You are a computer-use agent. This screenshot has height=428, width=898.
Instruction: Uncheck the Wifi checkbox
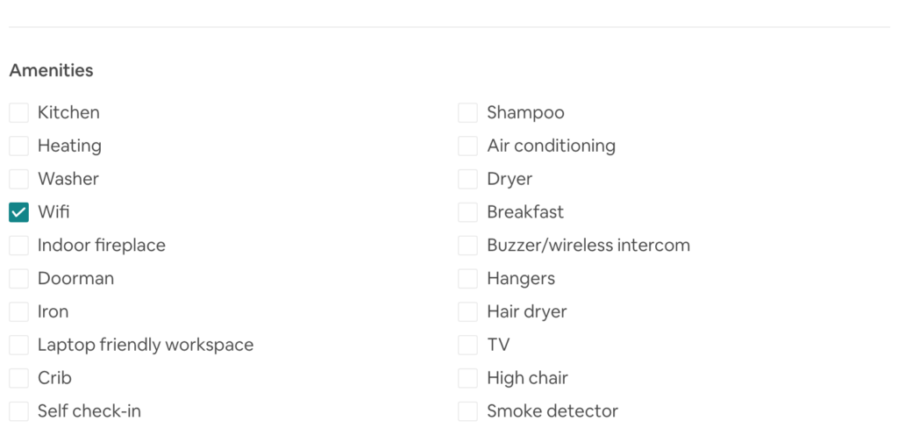19,212
